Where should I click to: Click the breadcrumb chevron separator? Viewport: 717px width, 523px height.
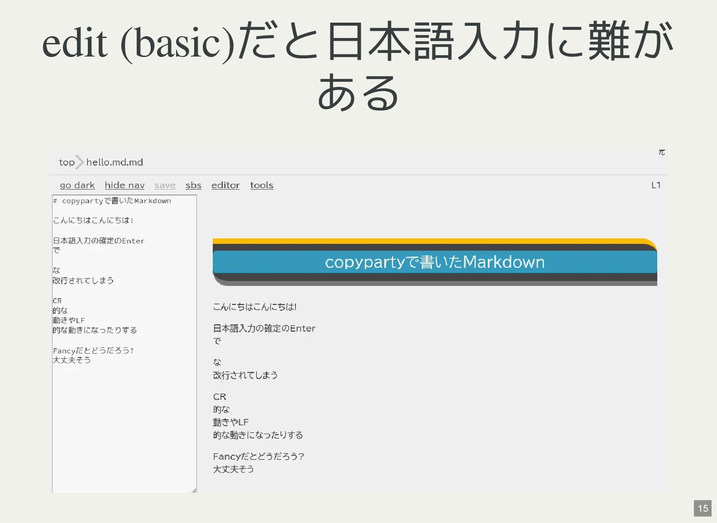(x=80, y=162)
